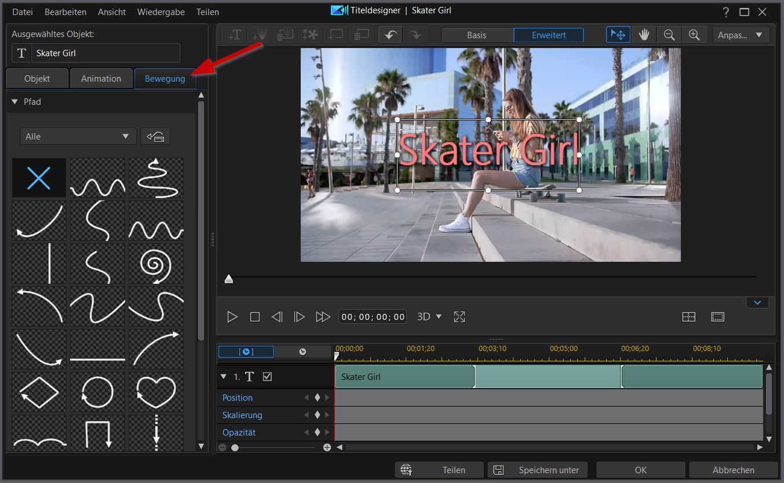The height and width of the screenshot is (483, 784).
Task: Collapse the Pfad section
Action: coord(15,102)
